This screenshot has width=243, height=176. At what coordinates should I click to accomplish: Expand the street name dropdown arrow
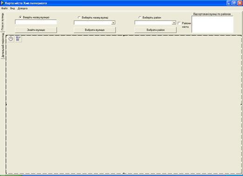pyautogui.click(x=113, y=23)
